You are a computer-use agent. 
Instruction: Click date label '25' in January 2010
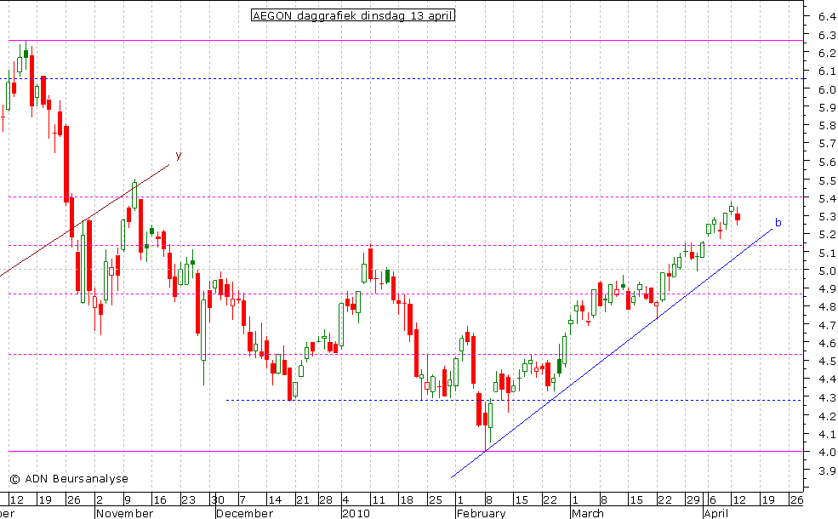click(436, 499)
